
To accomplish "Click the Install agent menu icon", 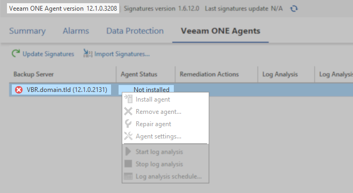I will tap(128, 99).
